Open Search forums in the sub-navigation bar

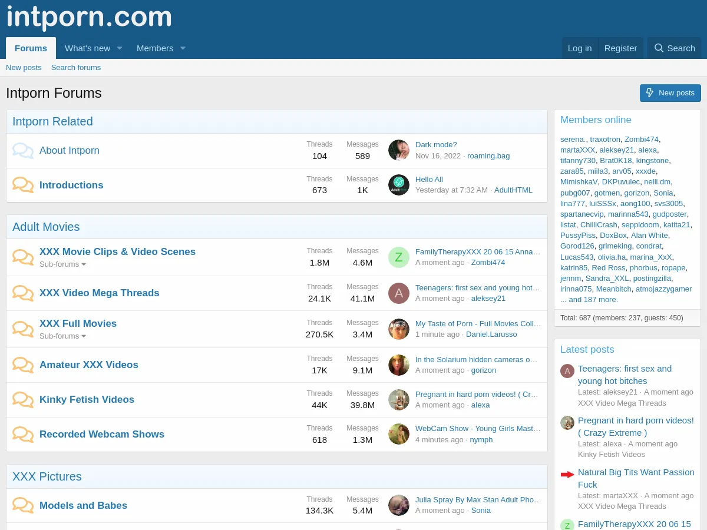pyautogui.click(x=76, y=68)
